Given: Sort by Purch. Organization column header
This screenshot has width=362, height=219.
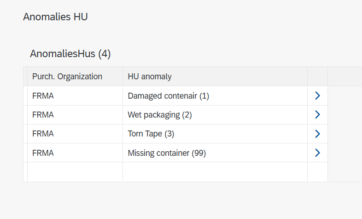Looking at the screenshot, I should [67, 77].
